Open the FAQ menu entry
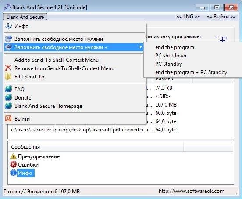The height and width of the screenshot is (199, 242). point(75,89)
